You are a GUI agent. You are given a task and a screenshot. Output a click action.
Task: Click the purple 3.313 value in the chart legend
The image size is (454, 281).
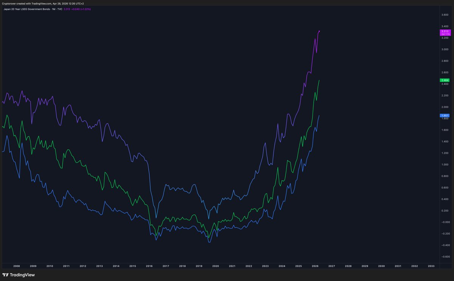(x=67, y=9)
